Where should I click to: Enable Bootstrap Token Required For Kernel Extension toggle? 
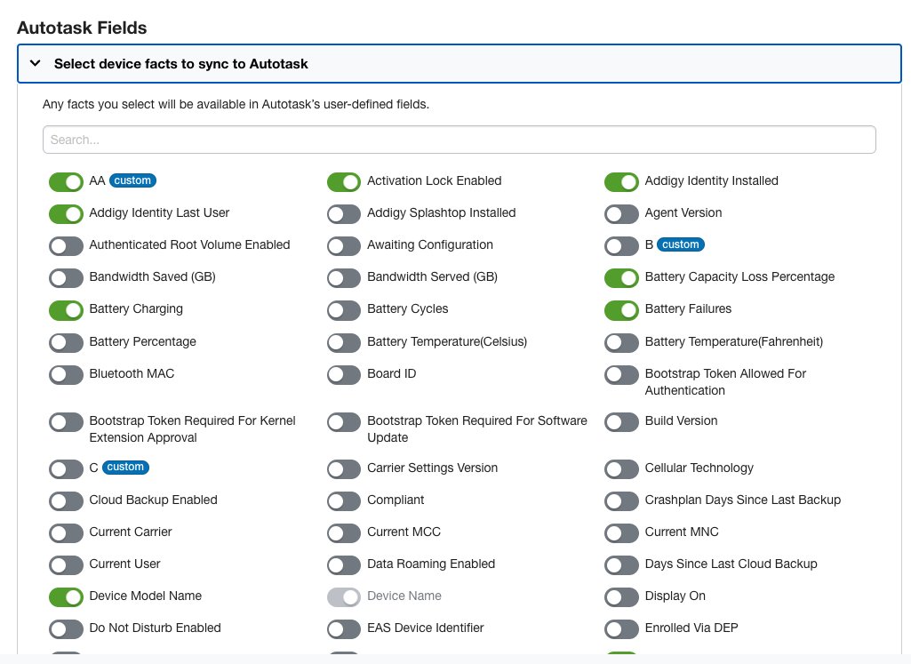67,421
